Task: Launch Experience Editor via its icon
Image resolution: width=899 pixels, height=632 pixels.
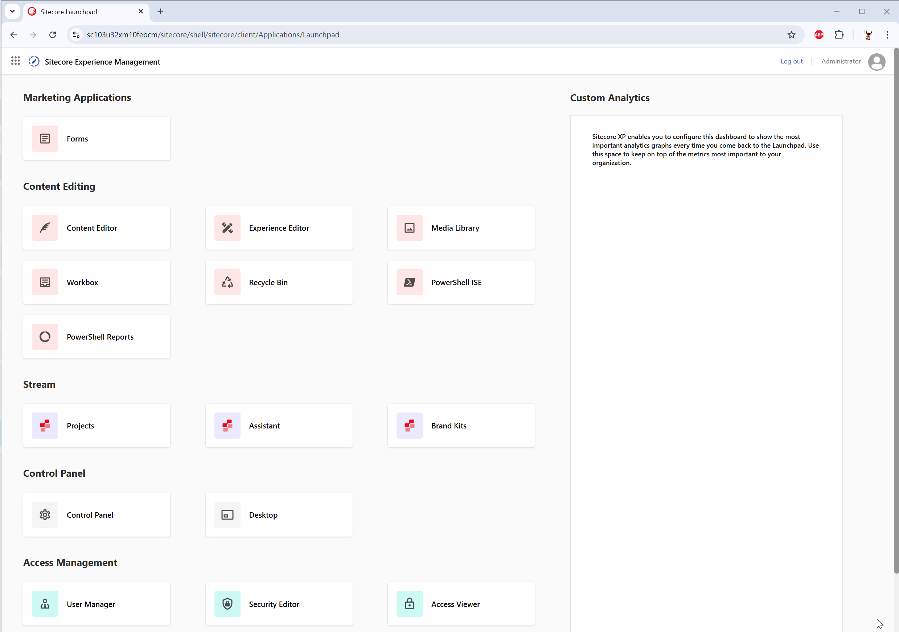Action: click(x=227, y=228)
